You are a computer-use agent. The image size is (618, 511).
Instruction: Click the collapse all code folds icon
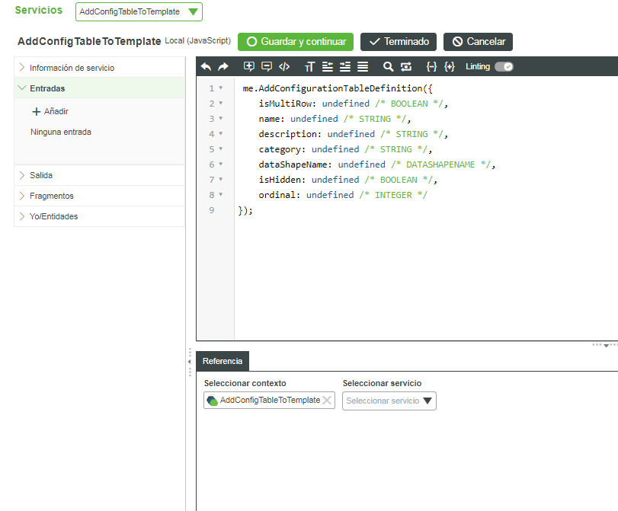[x=431, y=67]
